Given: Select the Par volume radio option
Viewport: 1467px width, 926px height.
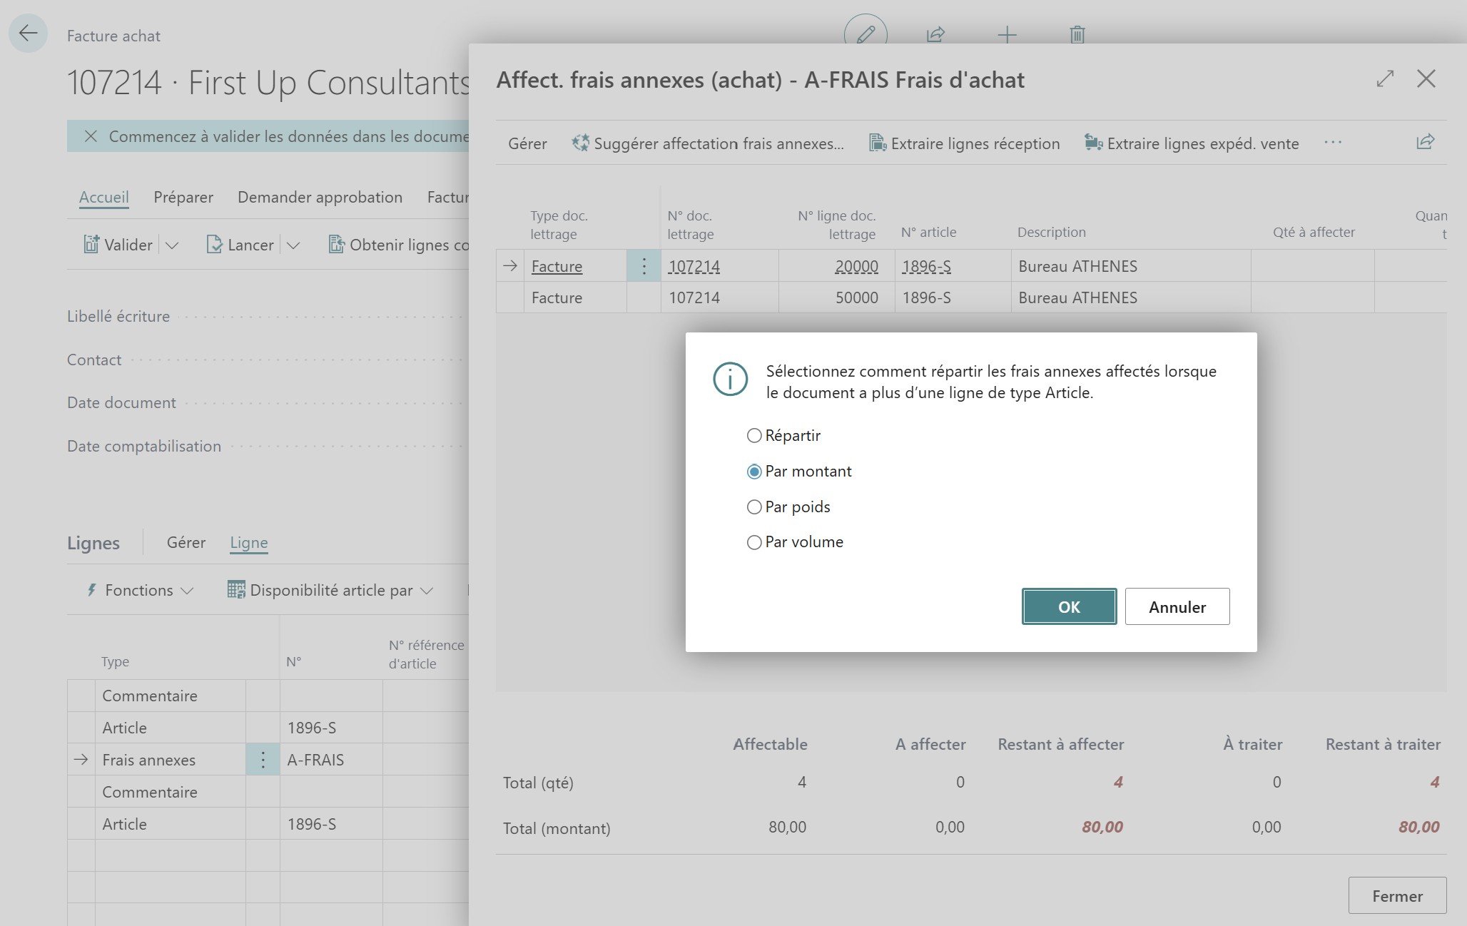Looking at the screenshot, I should pos(754,542).
